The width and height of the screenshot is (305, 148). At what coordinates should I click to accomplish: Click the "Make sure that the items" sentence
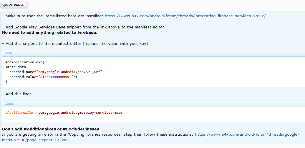click(53, 16)
